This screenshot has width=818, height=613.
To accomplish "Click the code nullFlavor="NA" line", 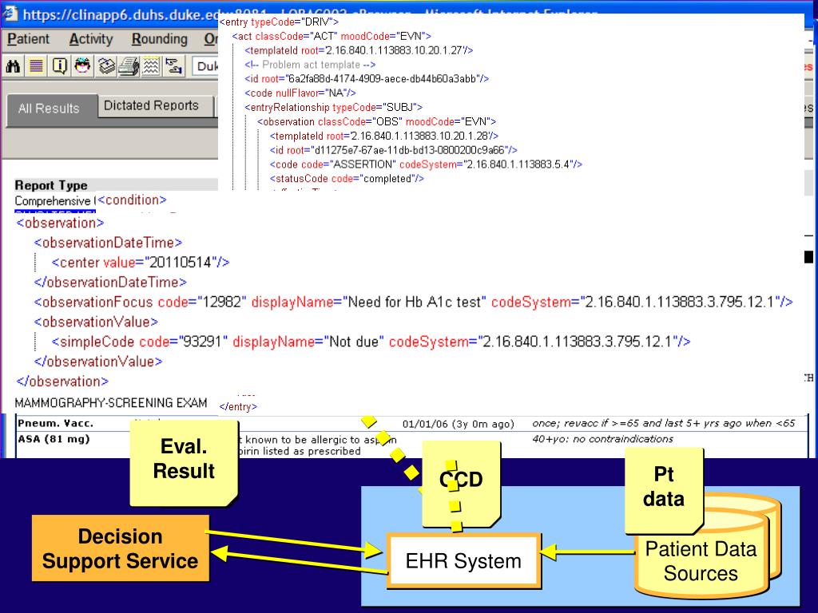I will tap(300, 93).
